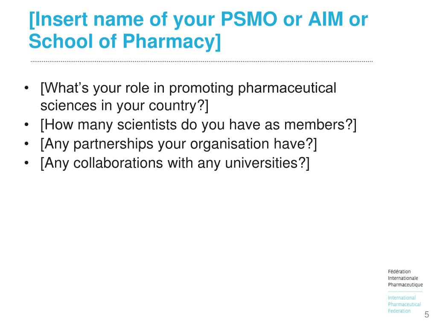Screen dimensions: 437x327
Task: Click the 'Fédération' word in the logo
Action: point(399,272)
